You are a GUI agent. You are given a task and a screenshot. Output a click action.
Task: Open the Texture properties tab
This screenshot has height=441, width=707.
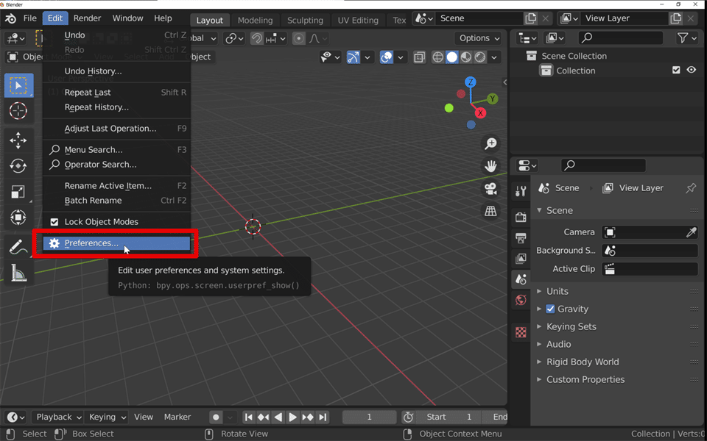click(x=521, y=332)
